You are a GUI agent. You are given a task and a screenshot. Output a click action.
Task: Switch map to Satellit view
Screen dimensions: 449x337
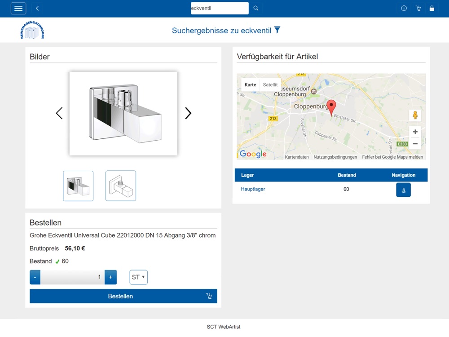point(270,85)
